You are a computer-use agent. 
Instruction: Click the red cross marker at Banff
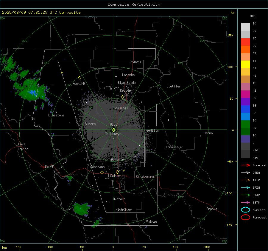[43, 167]
